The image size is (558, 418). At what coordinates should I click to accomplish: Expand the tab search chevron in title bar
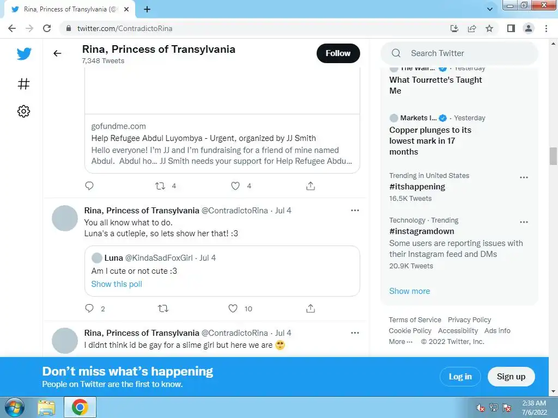tap(490, 9)
